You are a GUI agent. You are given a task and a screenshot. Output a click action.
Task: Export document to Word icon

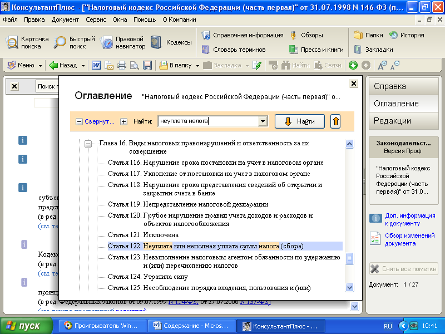(96, 65)
